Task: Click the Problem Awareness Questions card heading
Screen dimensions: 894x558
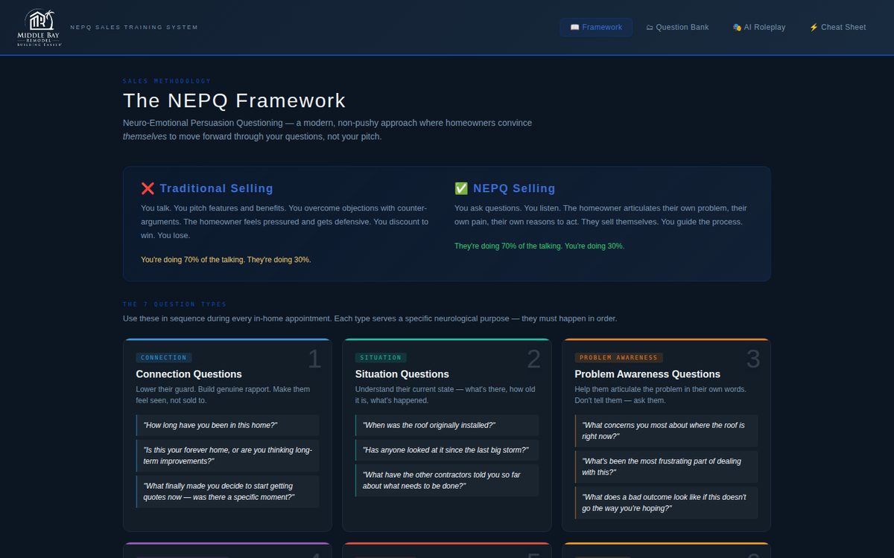Action: pyautogui.click(x=647, y=374)
